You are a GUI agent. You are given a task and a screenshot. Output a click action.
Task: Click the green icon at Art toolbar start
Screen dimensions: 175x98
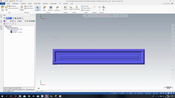(x=4, y=18)
